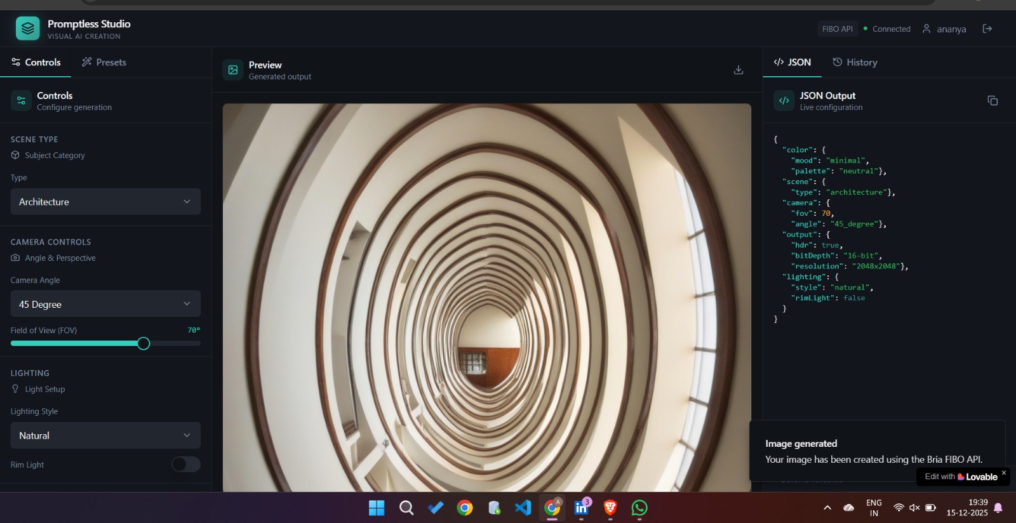Click the Preview image panel icon

pos(233,70)
